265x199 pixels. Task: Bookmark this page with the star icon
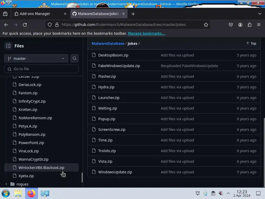[206, 25]
